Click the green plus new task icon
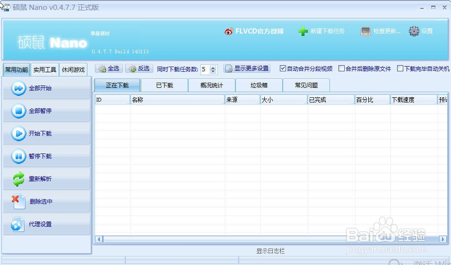This screenshot has width=451, height=265. point(303,31)
